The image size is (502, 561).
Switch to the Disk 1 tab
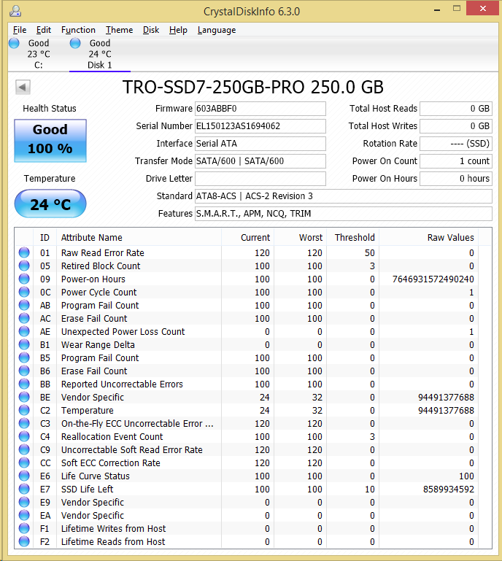pyautogui.click(x=99, y=55)
